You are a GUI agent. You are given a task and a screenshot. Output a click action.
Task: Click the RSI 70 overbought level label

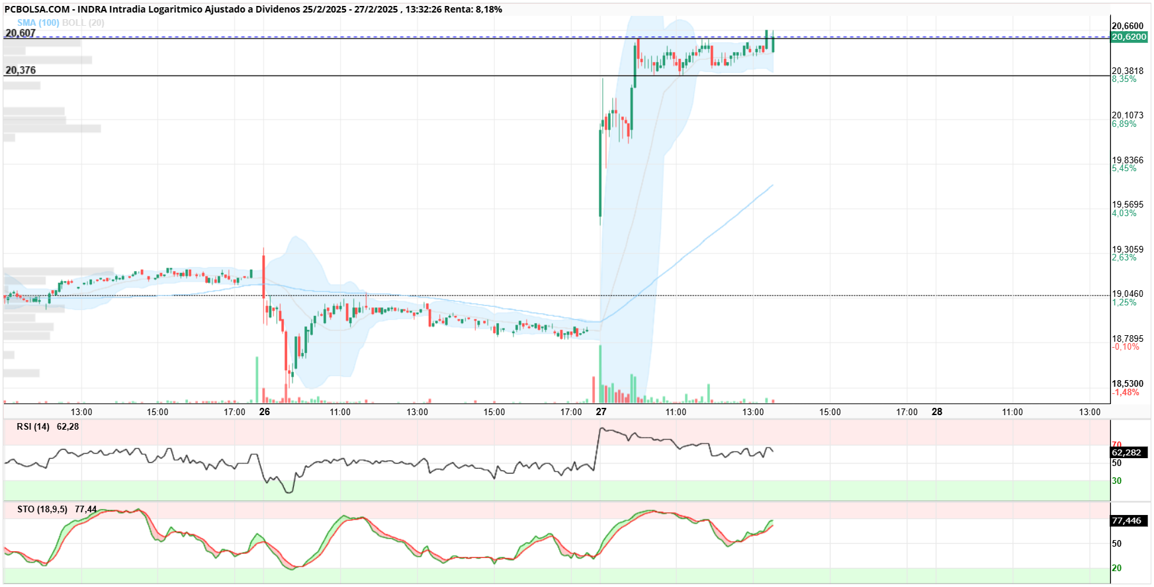pyautogui.click(x=1116, y=444)
